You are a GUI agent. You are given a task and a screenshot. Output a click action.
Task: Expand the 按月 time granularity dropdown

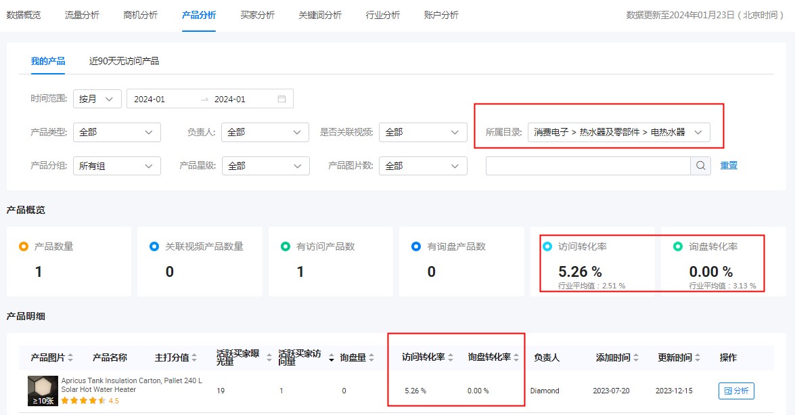pyautogui.click(x=97, y=98)
